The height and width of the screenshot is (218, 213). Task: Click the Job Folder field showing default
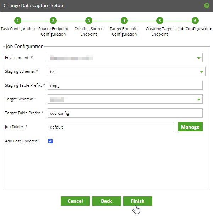click(x=111, y=127)
